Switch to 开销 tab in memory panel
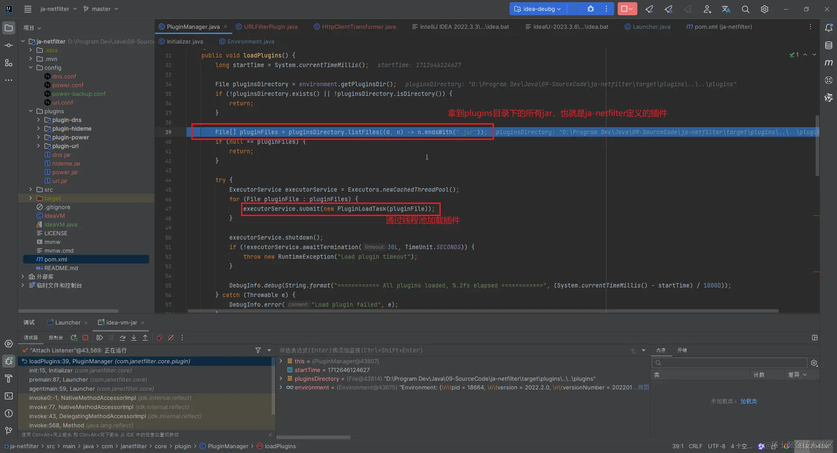Image resolution: width=837 pixels, height=453 pixels. tap(682, 350)
